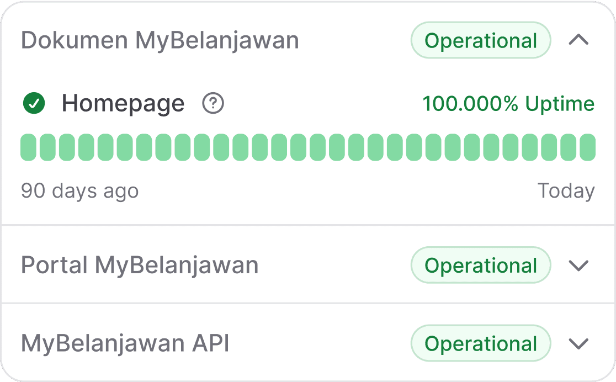616x382 pixels.
Task: Click the 90 days ago label
Action: coord(79,192)
